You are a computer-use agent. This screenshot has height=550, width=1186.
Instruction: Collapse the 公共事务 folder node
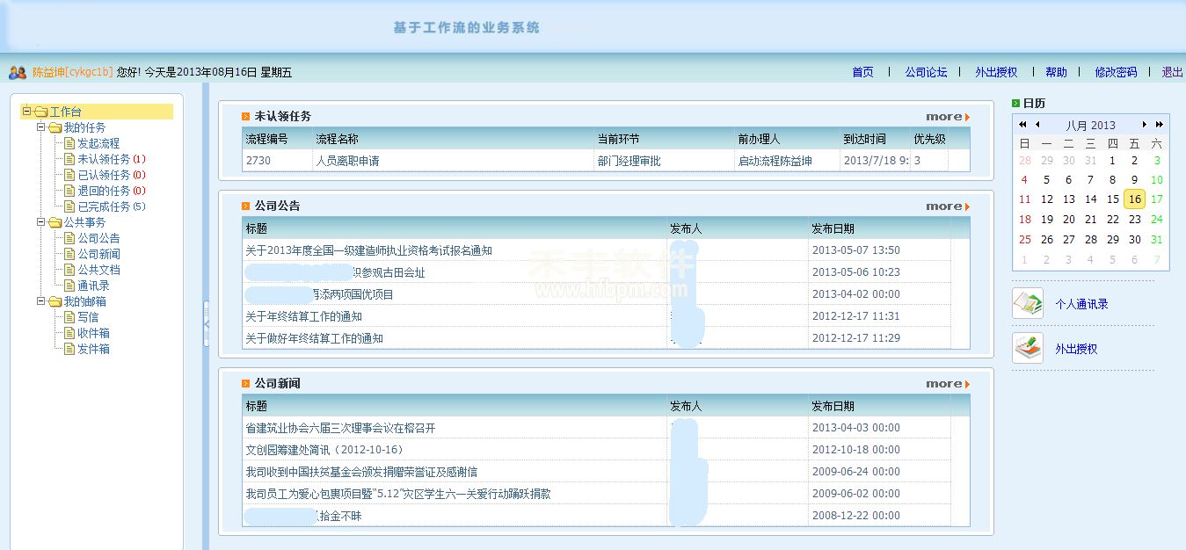(40, 222)
